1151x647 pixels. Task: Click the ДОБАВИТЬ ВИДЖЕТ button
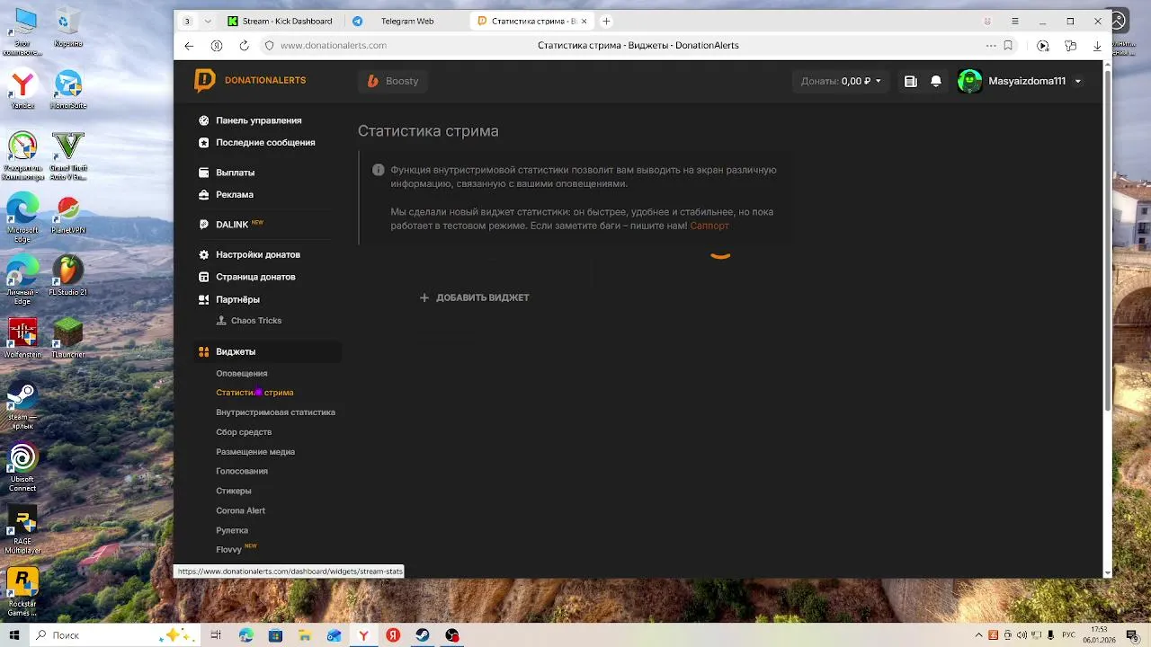(x=474, y=297)
